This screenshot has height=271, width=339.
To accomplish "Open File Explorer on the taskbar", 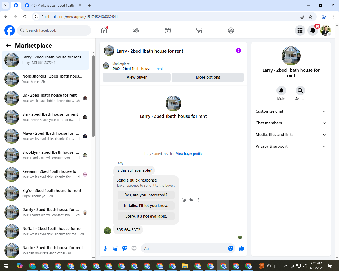I will pos(185,266).
